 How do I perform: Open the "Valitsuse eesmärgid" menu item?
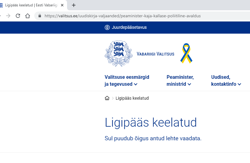[127, 77]
